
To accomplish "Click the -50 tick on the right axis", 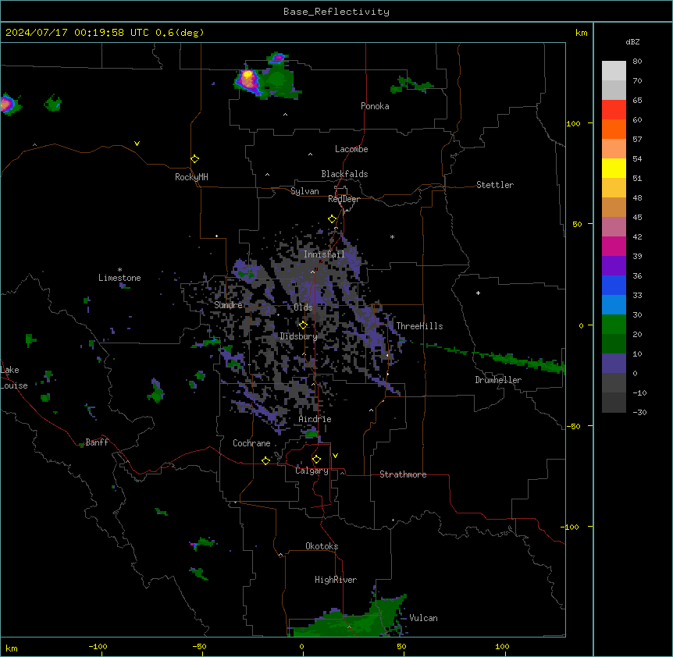I will (x=573, y=426).
